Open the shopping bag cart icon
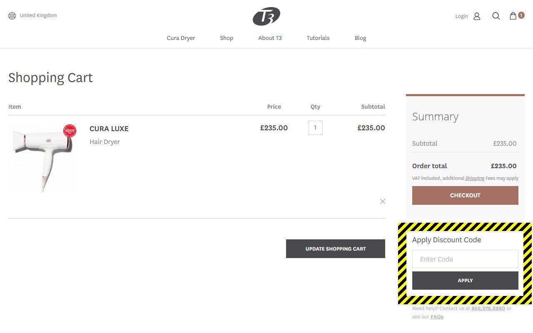 (x=513, y=16)
